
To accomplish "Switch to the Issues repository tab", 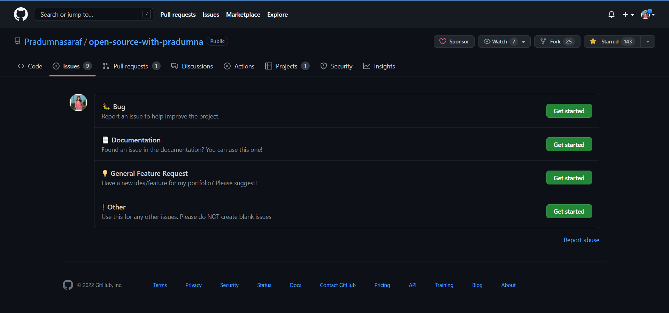I will pyautogui.click(x=72, y=66).
